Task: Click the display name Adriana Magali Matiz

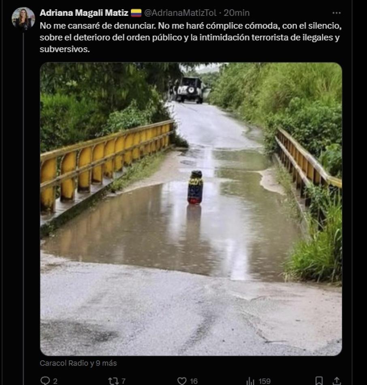Action: click(84, 13)
